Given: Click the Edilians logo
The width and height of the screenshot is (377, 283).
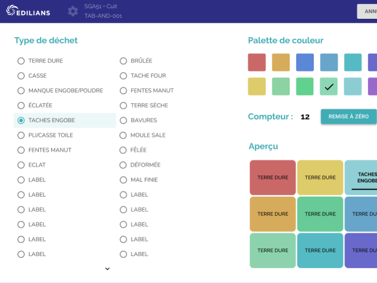Looking at the screenshot, I should (28, 11).
